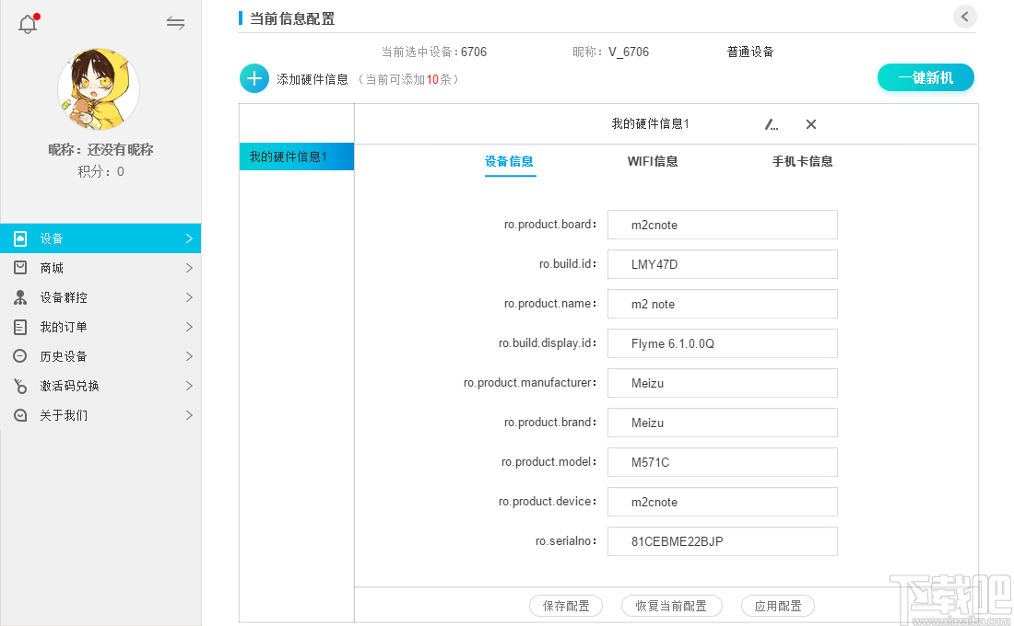Click the blue plus add hardware icon
This screenshot has width=1014, height=626.
click(x=254, y=79)
